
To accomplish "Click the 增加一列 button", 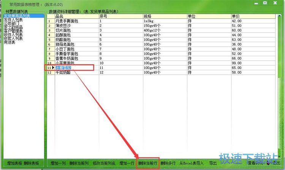I will pyautogui.click(x=58, y=163).
